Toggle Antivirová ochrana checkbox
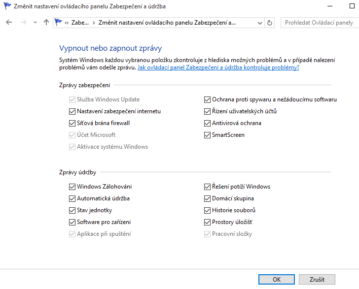359x289 pixels. (x=207, y=123)
